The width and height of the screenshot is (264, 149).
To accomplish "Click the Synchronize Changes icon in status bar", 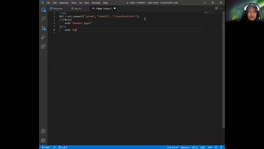I will click(x=54, y=147).
